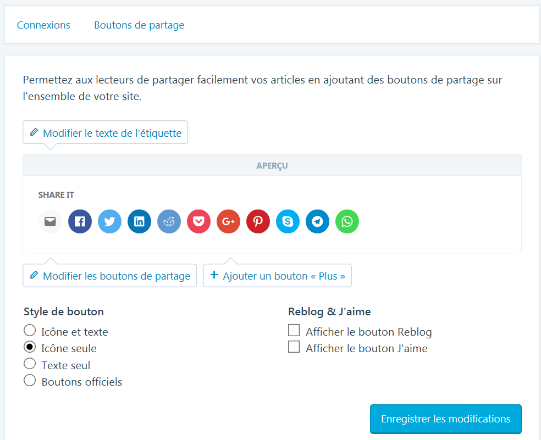The height and width of the screenshot is (440, 541).
Task: Enable 'Afficher le bouton Reblog' checkbox
Action: pyautogui.click(x=294, y=331)
